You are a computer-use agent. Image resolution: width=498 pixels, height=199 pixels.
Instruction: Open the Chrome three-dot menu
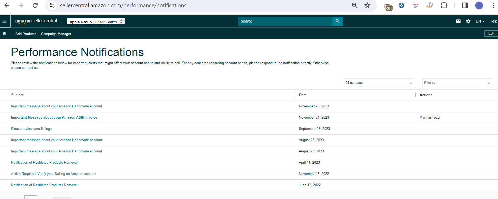pyautogui.click(x=493, y=5)
